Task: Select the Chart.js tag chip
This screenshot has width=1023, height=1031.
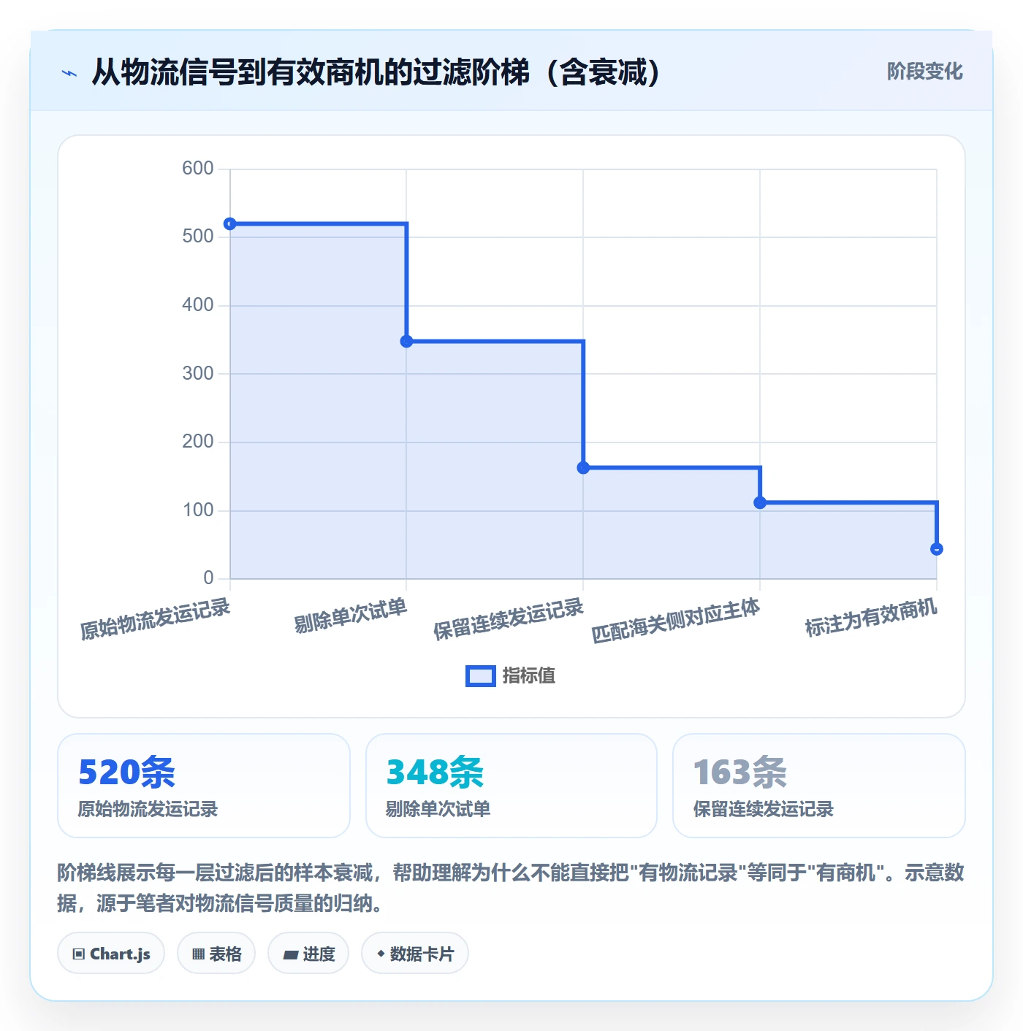Action: tap(111, 953)
